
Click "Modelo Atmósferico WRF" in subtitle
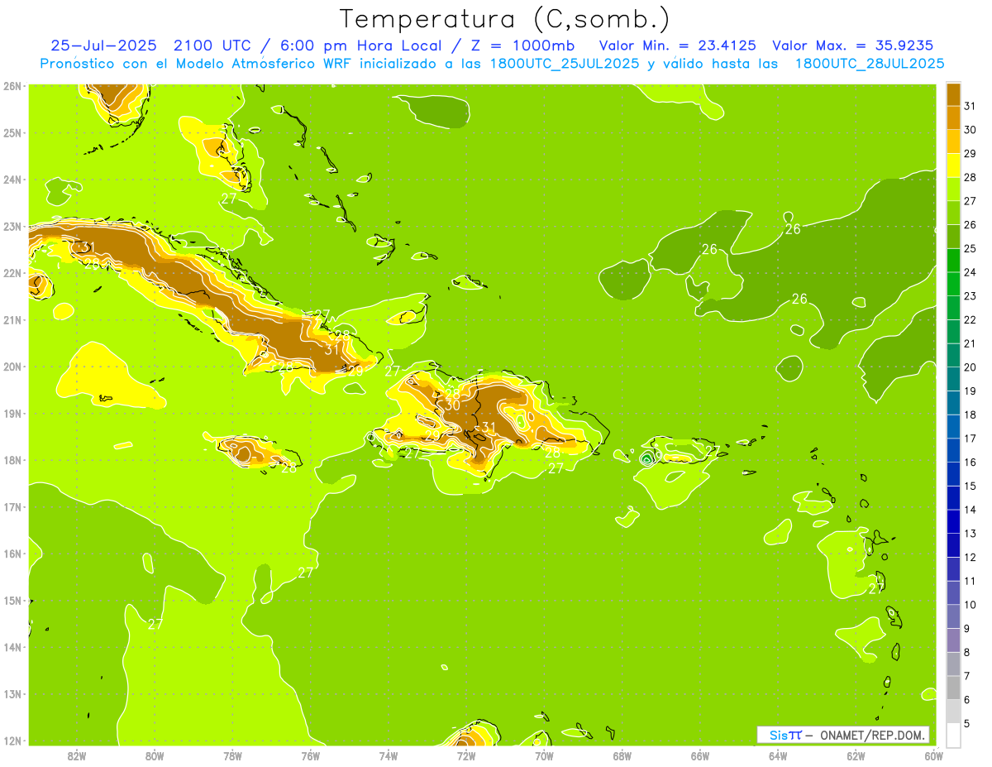pyautogui.click(x=265, y=63)
